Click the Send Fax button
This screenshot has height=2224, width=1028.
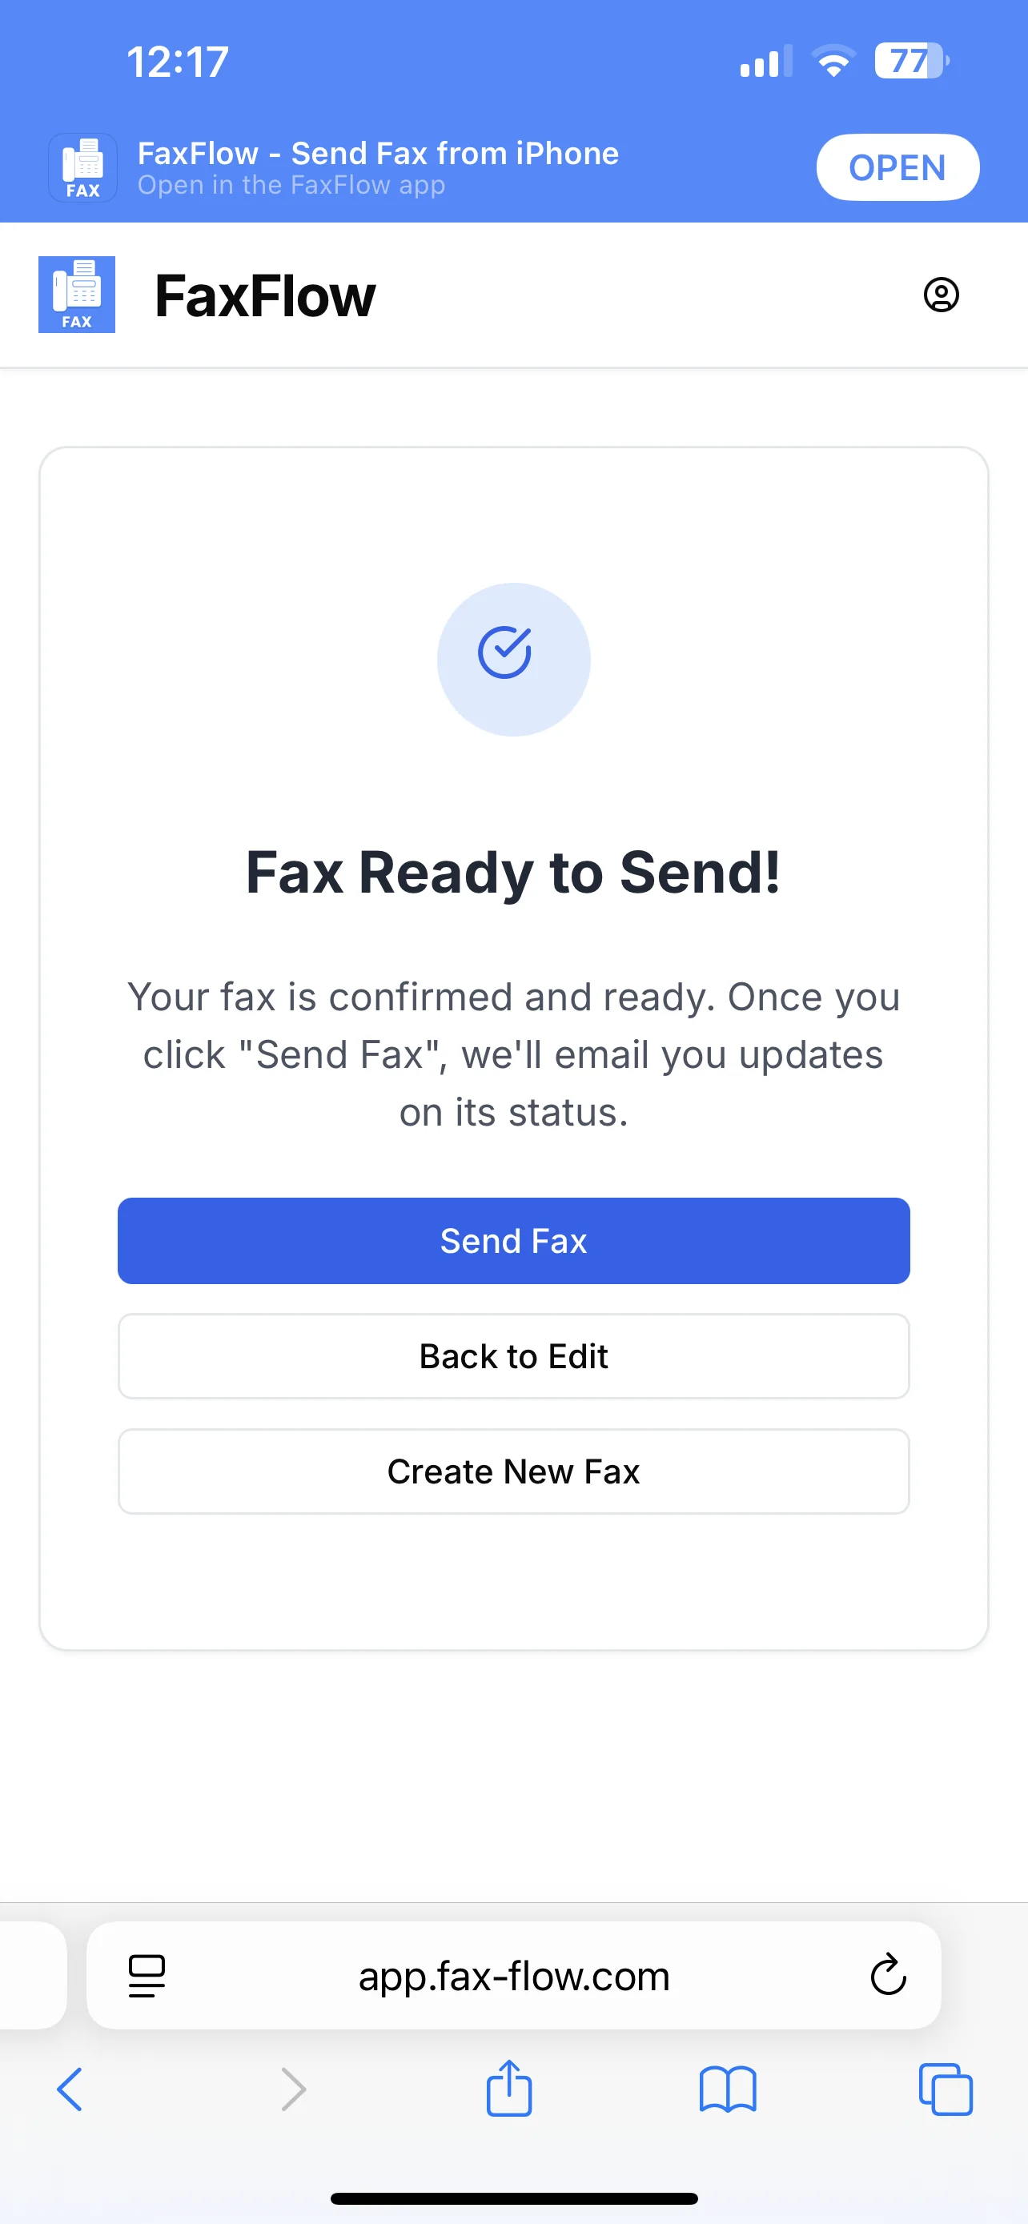[513, 1241]
